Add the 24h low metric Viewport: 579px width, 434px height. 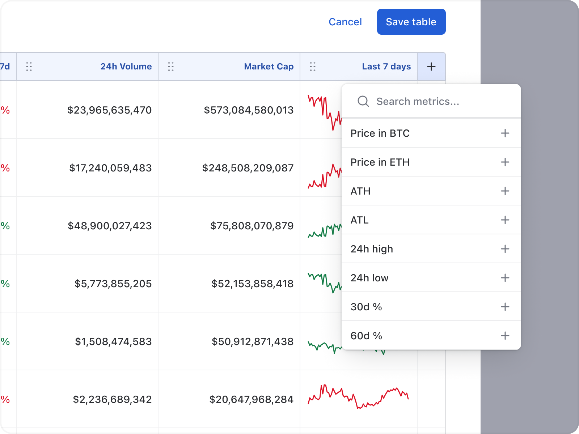[505, 278]
